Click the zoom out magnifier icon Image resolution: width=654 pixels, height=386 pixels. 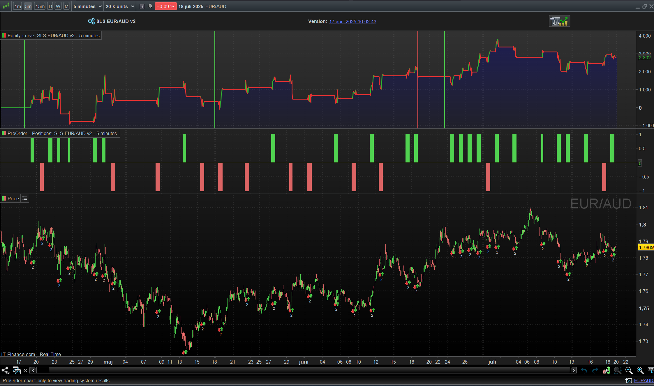click(629, 370)
